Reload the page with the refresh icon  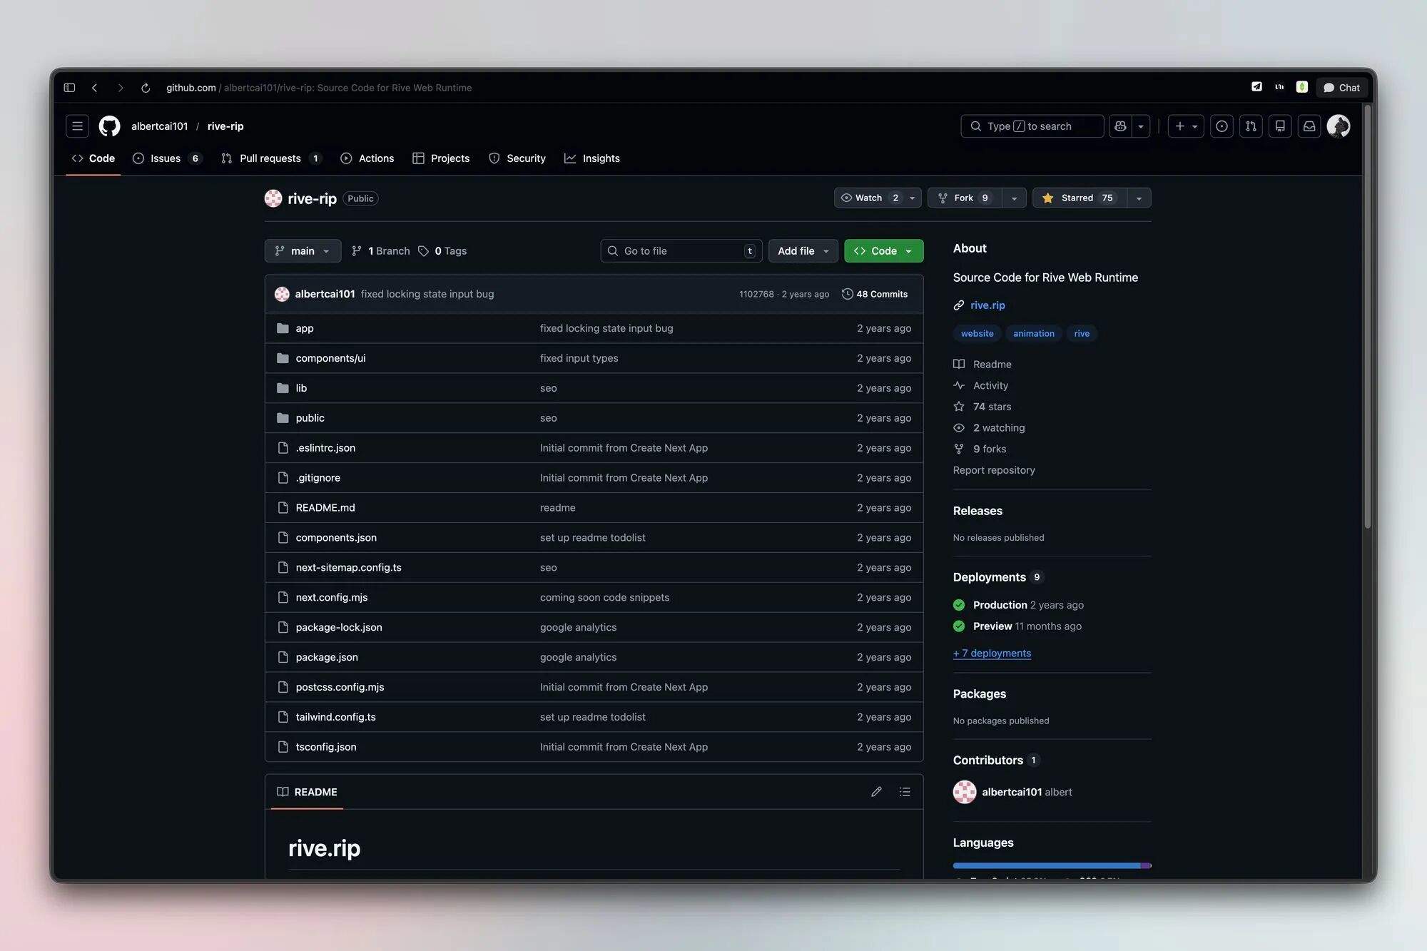146,88
